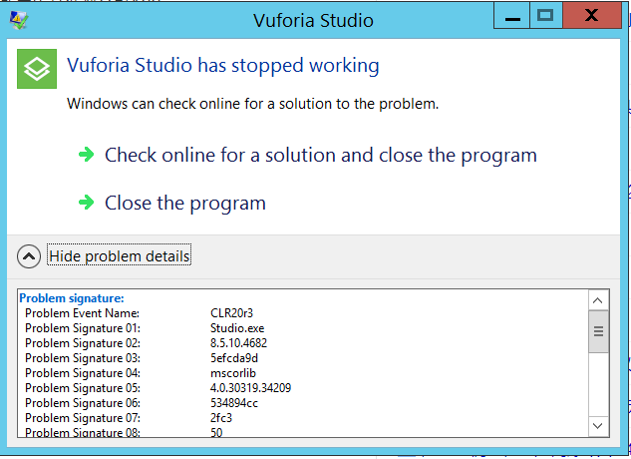
Task: Click the problem details scrollbar thumb
Action: [598, 331]
